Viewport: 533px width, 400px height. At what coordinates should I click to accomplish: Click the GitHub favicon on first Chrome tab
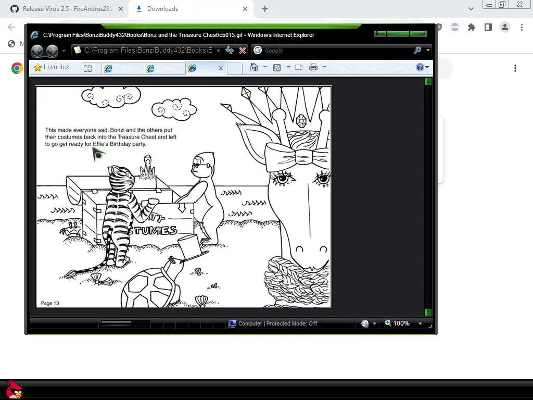(x=14, y=9)
